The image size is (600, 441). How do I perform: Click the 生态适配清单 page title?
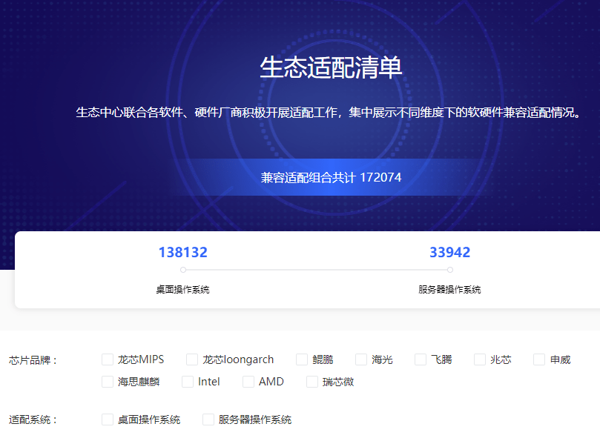(x=331, y=67)
